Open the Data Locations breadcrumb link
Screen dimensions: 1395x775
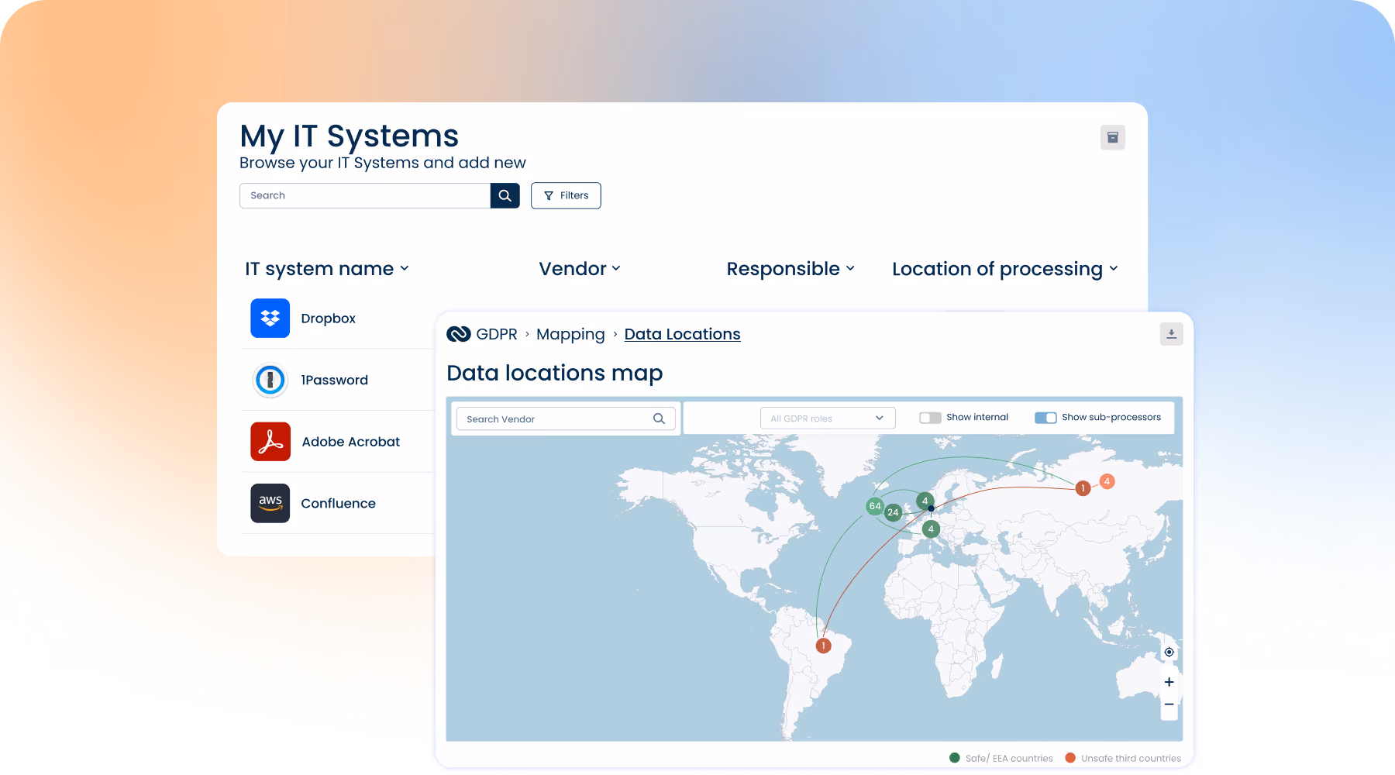[x=683, y=334]
